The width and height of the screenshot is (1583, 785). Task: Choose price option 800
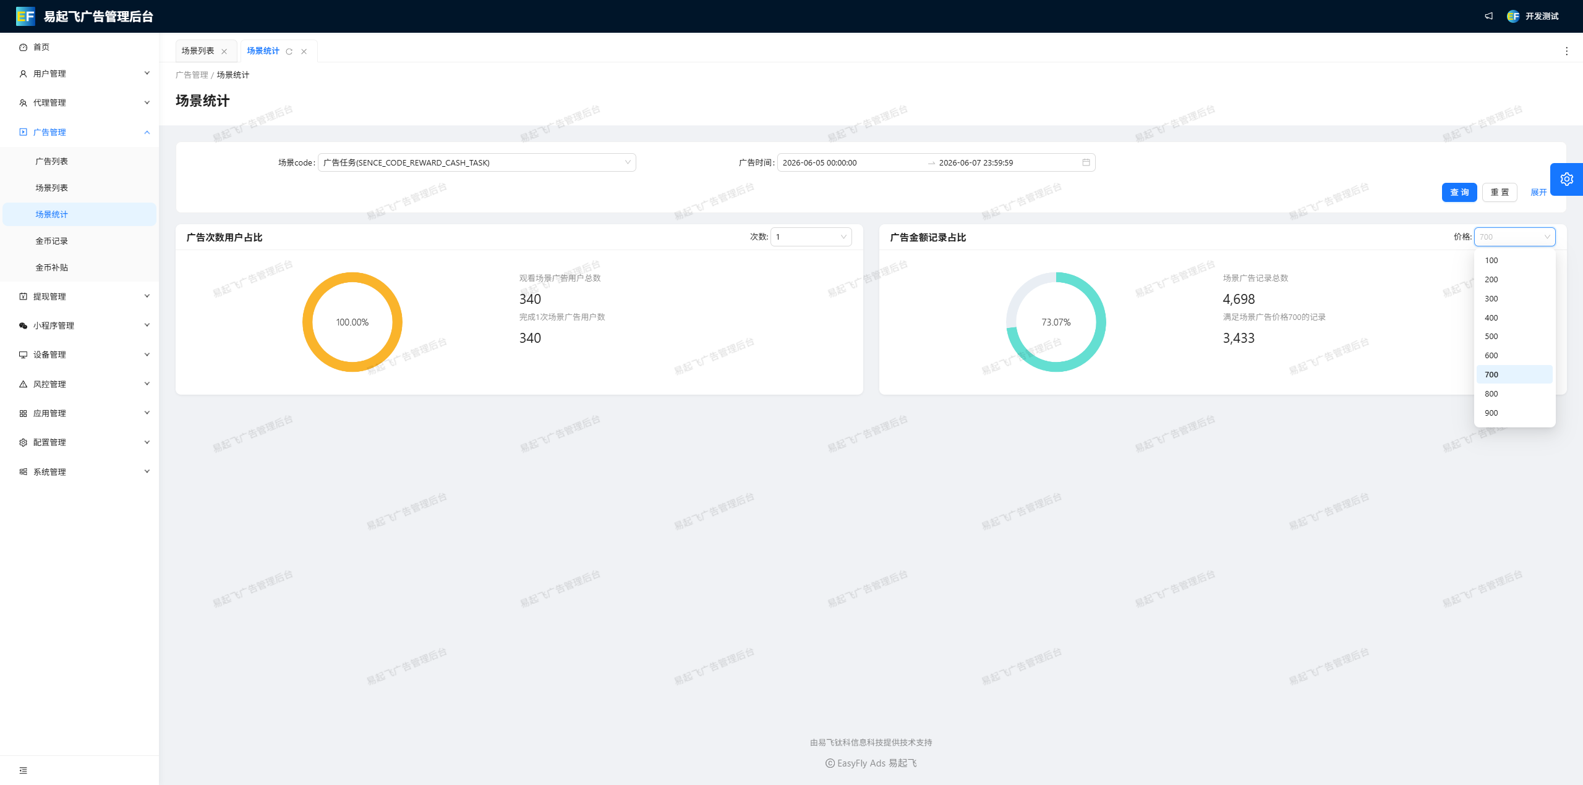click(x=1514, y=393)
